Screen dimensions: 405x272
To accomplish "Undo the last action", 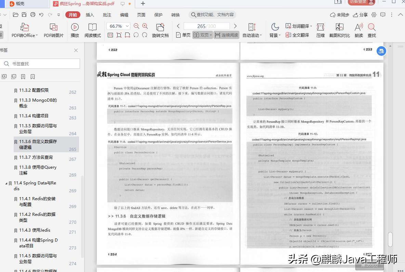I will click(x=41, y=15).
